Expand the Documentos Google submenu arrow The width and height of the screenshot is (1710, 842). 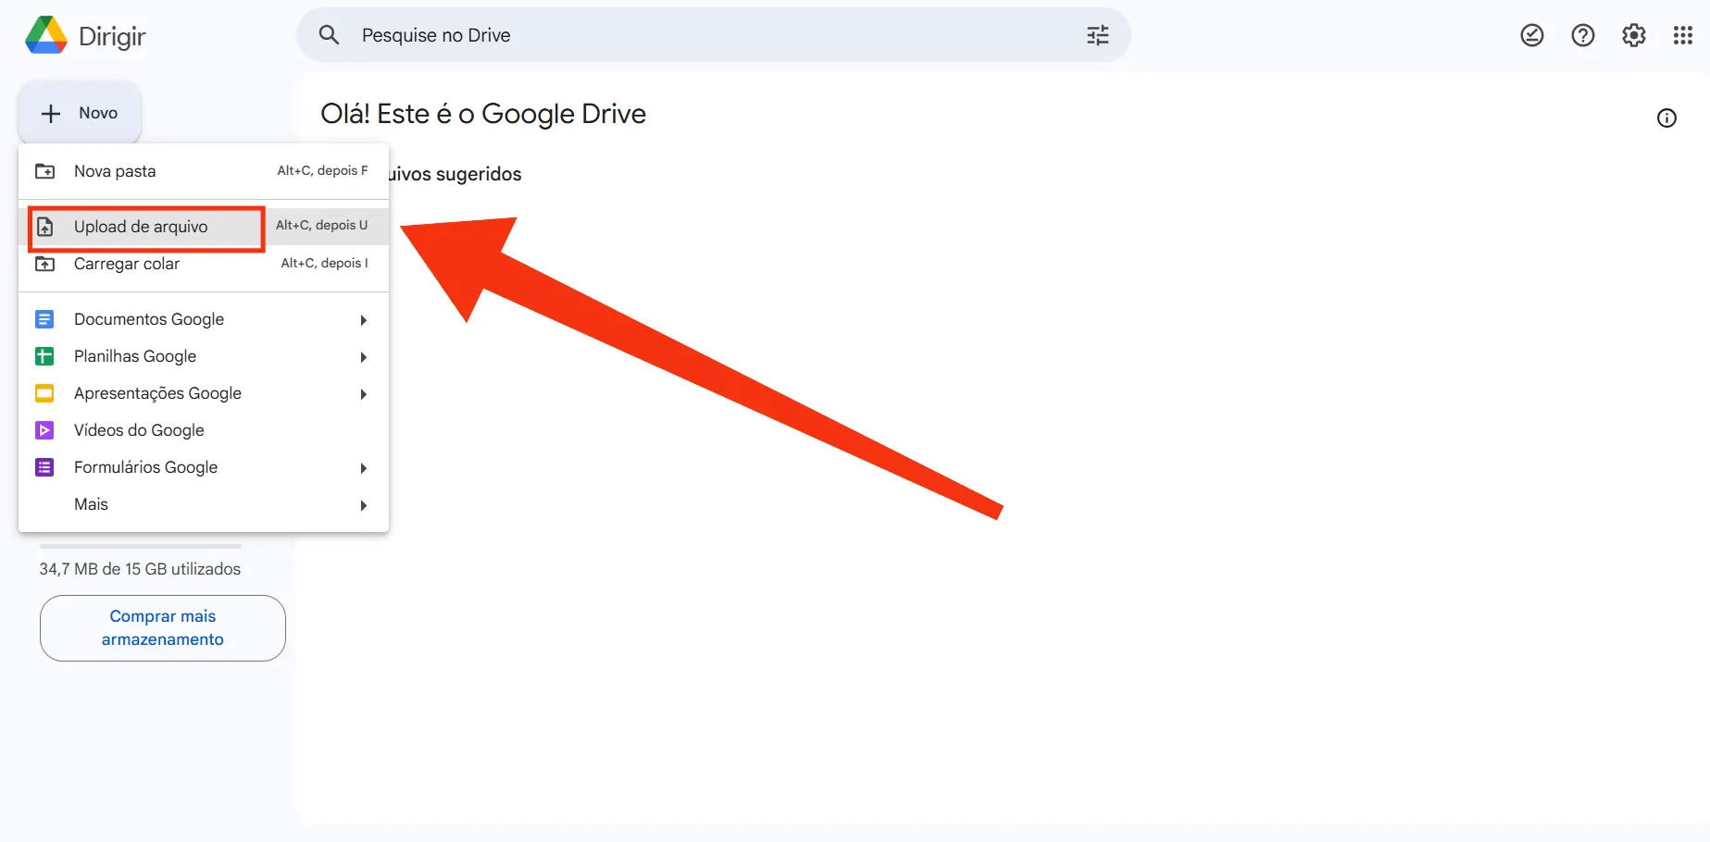(x=363, y=319)
